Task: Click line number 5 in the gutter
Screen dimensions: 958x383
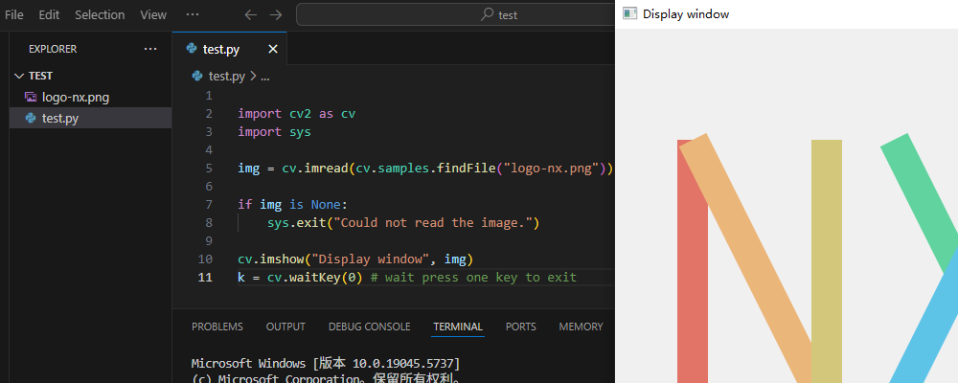Action: (x=209, y=168)
